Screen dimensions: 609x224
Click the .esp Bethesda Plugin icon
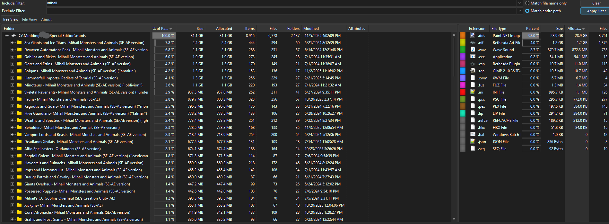(473, 64)
